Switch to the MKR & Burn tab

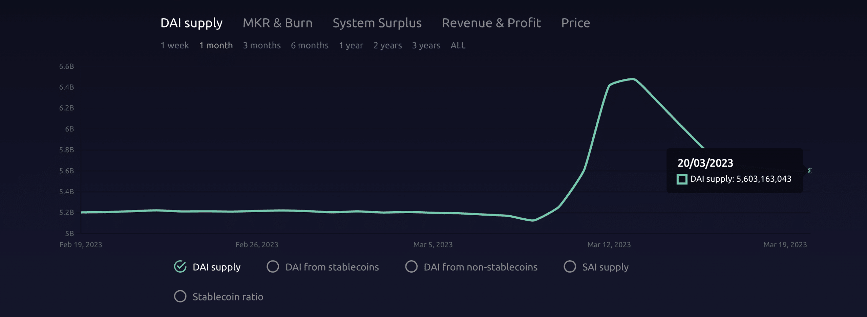[x=278, y=23]
